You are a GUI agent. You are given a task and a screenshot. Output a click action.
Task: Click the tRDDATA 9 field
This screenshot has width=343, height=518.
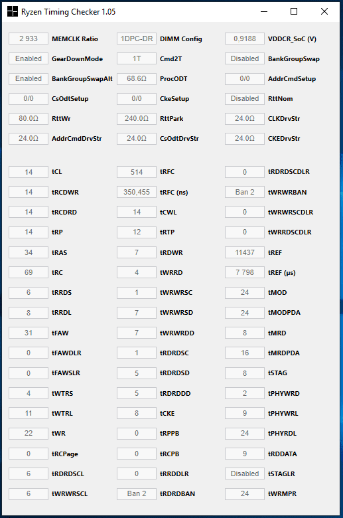click(245, 454)
